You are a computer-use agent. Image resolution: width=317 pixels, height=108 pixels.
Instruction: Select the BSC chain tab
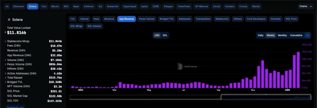point(66,6)
